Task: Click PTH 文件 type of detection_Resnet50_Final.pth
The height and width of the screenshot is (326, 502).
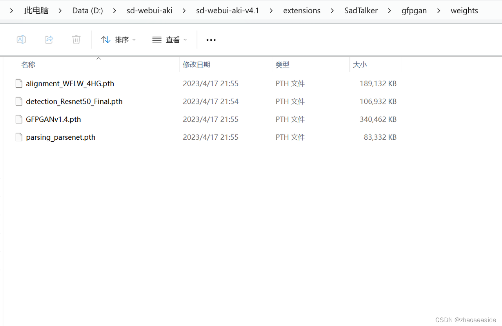Action: pyautogui.click(x=290, y=101)
